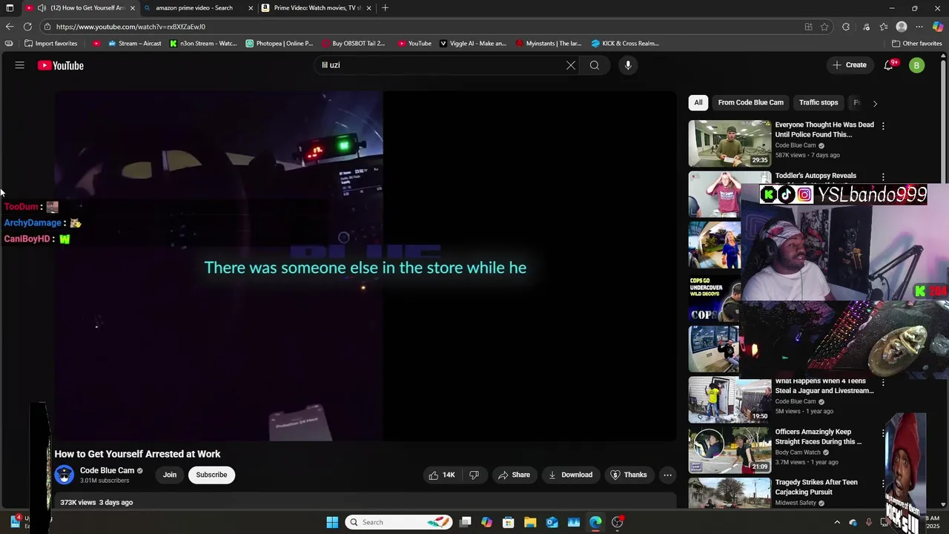
Task: Open the Edge profile avatar
Action: (x=902, y=27)
